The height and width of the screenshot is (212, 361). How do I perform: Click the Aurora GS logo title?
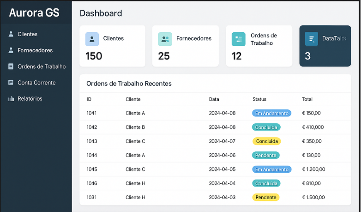(34, 13)
